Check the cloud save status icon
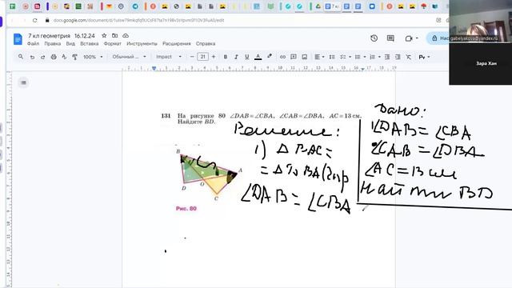512x288 pixels. pos(126,35)
